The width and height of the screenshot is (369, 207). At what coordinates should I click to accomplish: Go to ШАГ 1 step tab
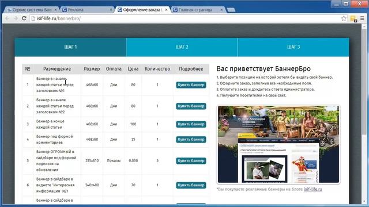point(70,47)
